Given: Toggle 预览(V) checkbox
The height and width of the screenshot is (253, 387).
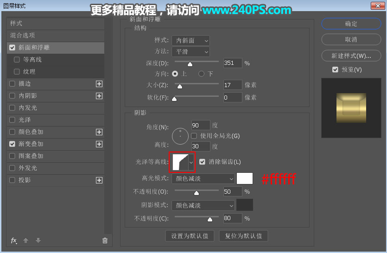Looking at the screenshot, I should (335, 70).
